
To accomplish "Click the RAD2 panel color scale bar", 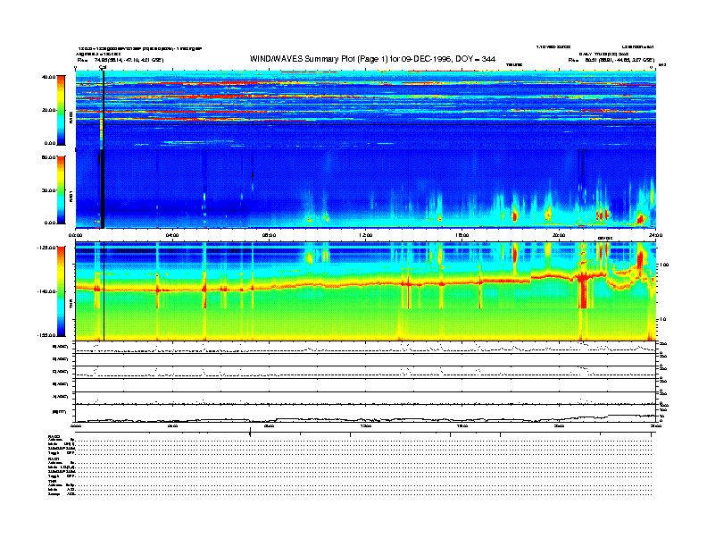I will coord(61,110).
